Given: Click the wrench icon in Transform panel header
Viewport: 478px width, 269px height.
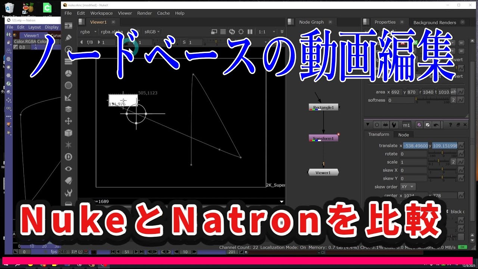Looking at the screenshot, I should tap(393, 125).
